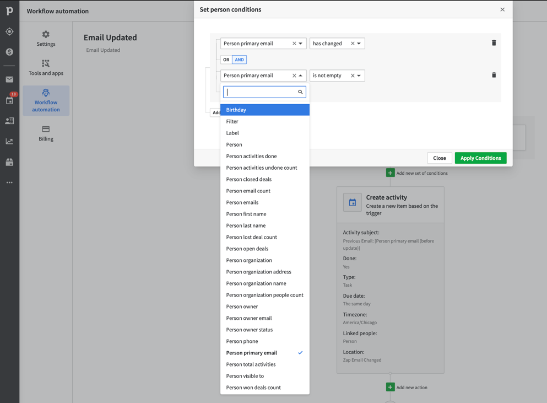Click plus icon Add new action
The height and width of the screenshot is (403, 547).
click(x=390, y=387)
